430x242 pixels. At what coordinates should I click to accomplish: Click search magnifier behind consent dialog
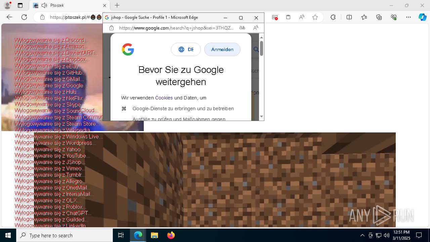tap(256, 49)
